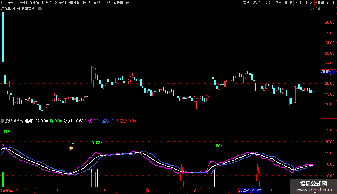Toggle the sidebar panel icon at top-left

[x=3, y=3]
